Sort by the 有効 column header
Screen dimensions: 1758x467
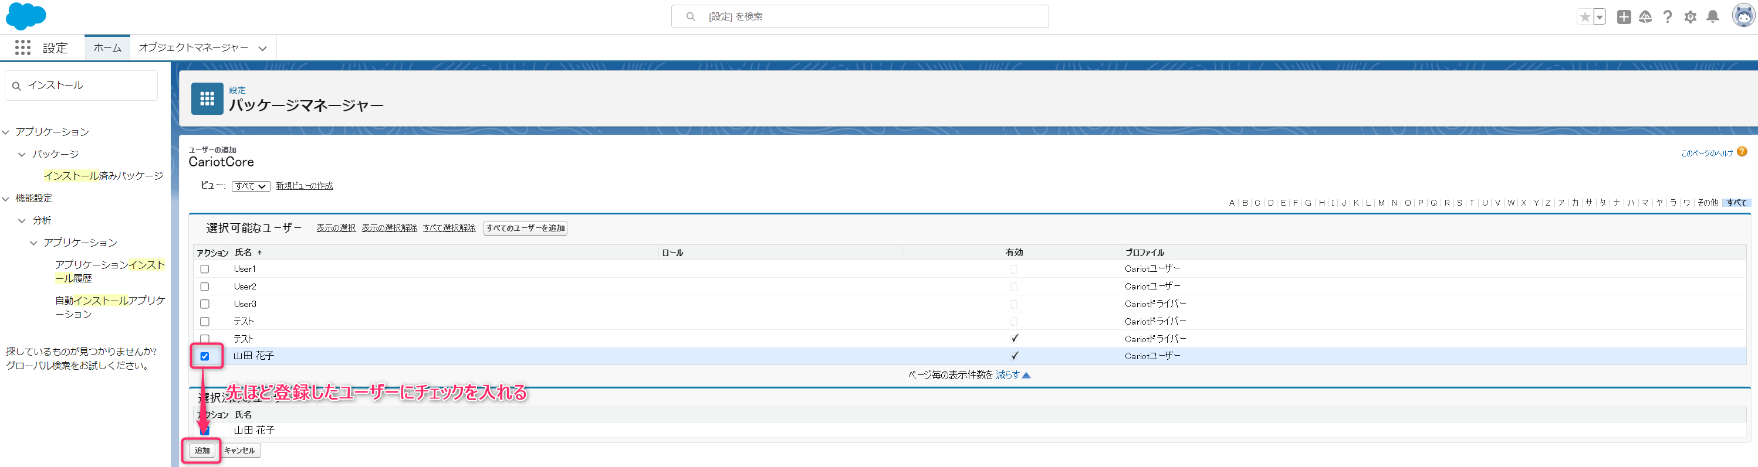click(1014, 253)
